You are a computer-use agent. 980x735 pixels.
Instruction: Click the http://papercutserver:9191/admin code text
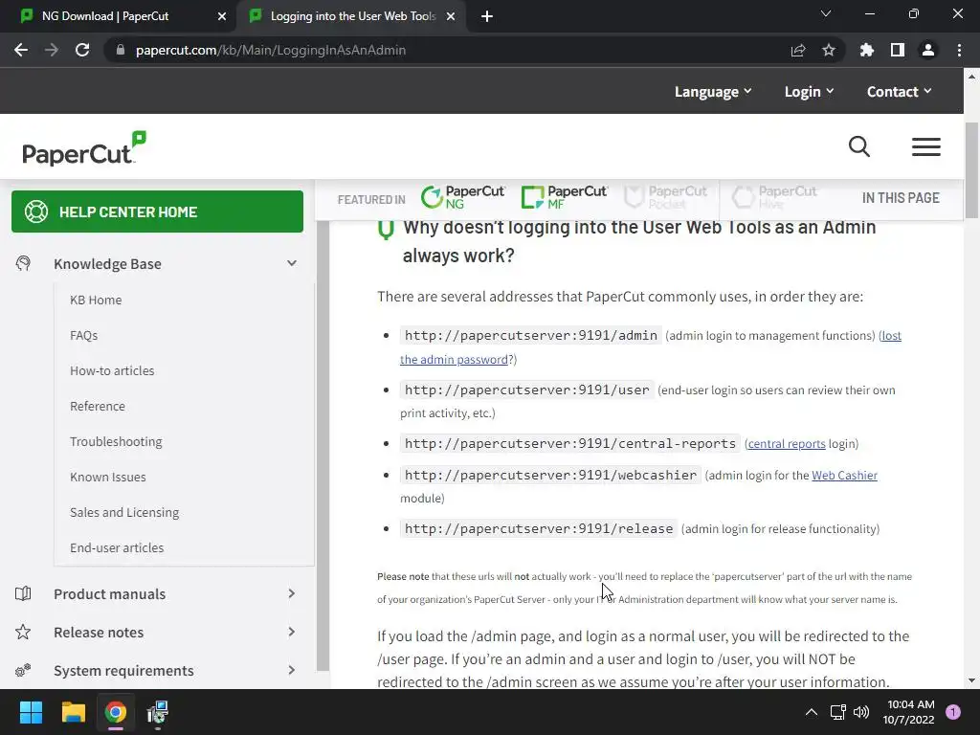coord(530,336)
